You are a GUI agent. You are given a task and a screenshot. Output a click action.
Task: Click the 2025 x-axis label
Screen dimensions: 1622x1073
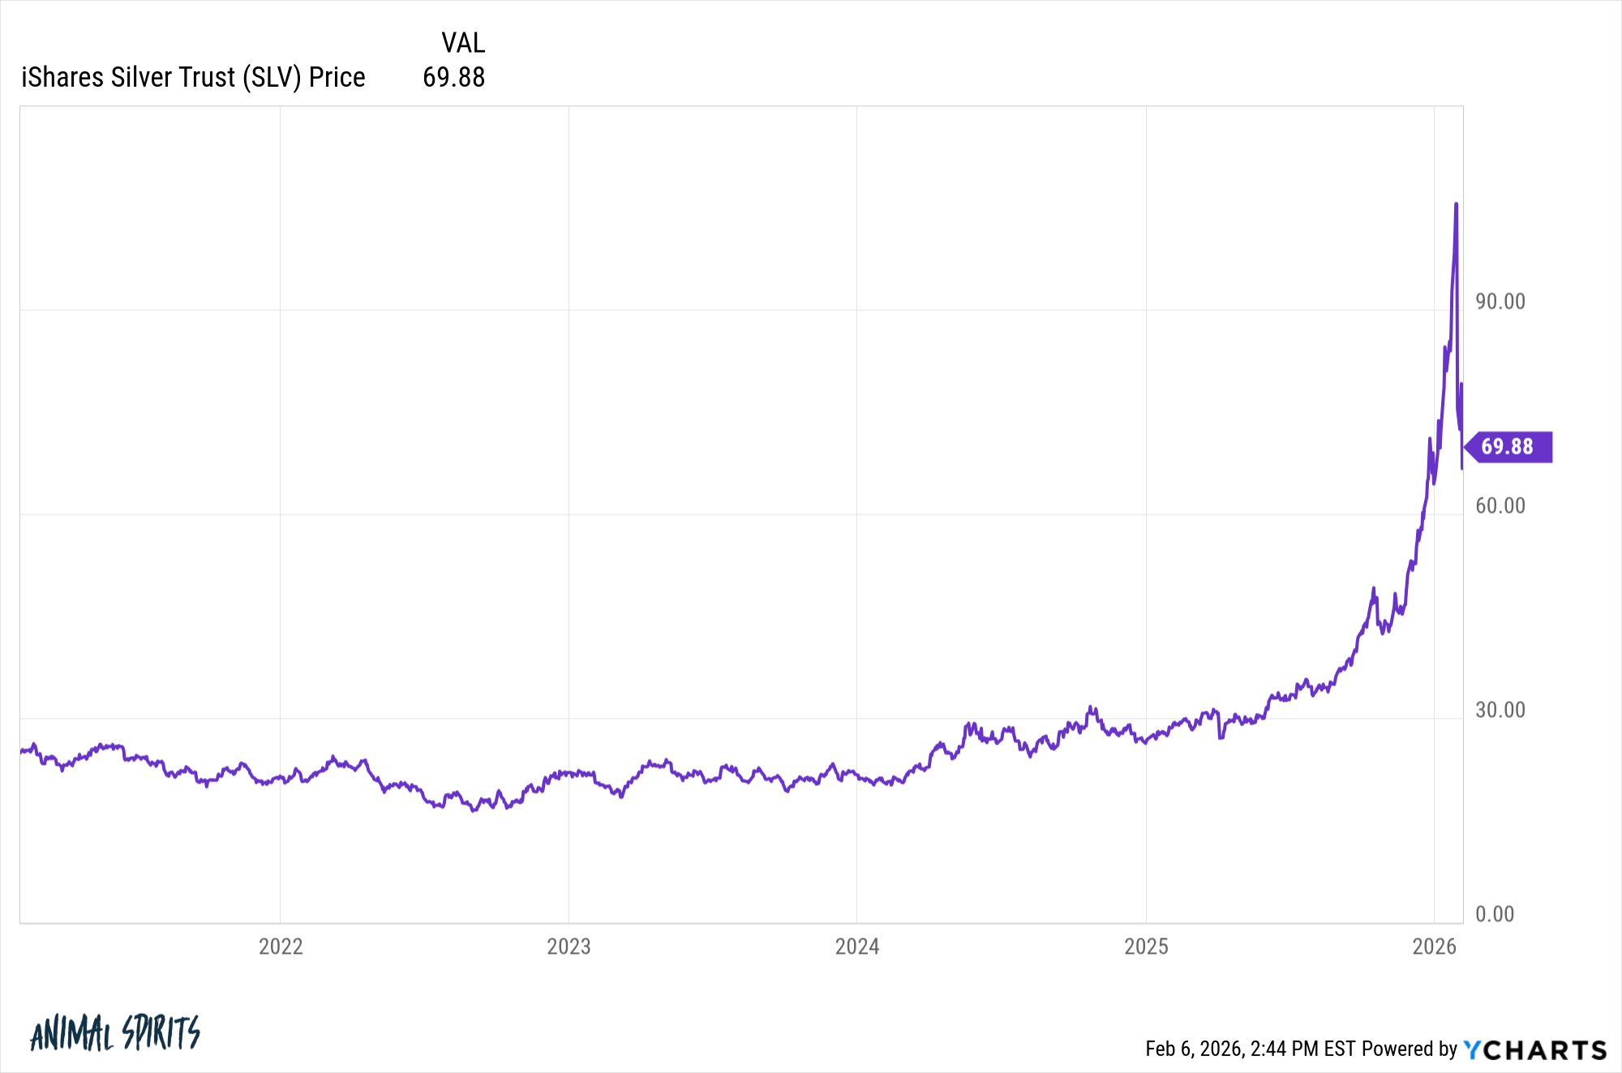(1146, 947)
